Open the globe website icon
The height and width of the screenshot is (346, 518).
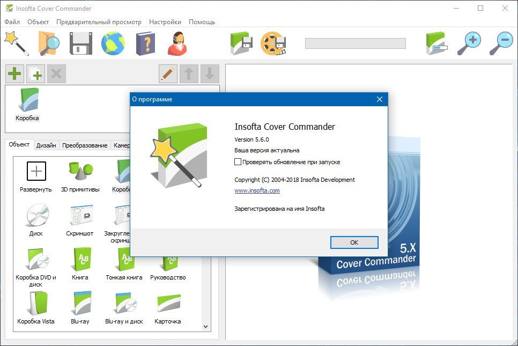point(113,43)
